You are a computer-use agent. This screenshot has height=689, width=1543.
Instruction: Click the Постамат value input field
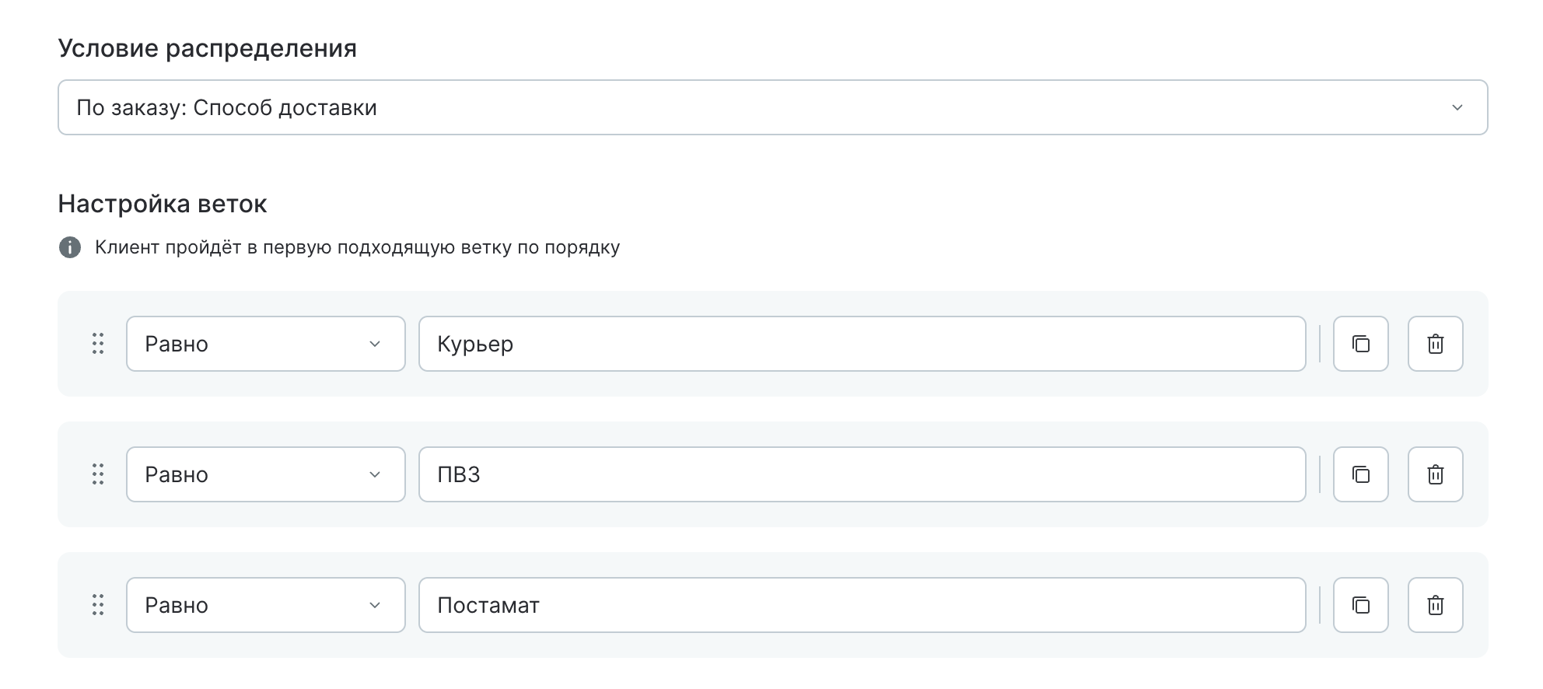point(862,605)
